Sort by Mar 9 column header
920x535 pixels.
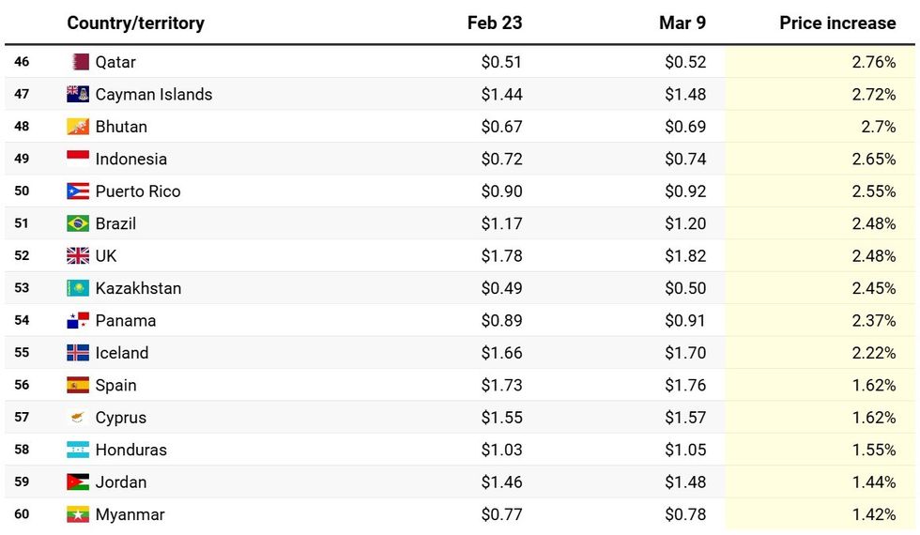(x=682, y=23)
